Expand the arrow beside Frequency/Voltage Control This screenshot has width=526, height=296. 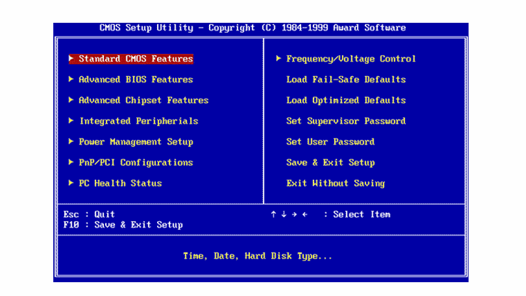(279, 59)
